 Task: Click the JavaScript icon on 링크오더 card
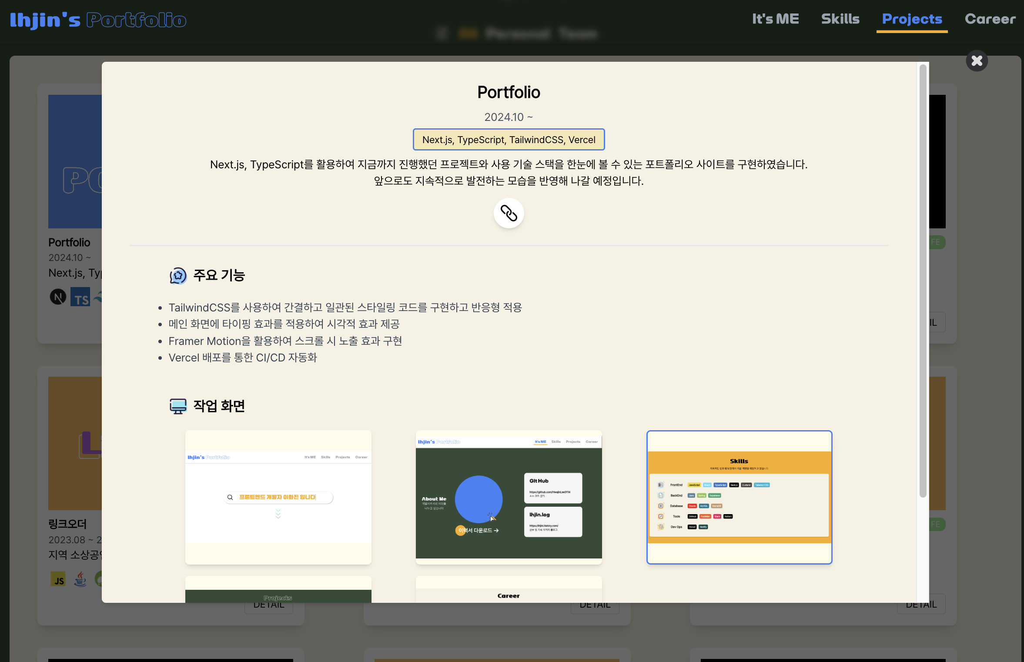[58, 579]
